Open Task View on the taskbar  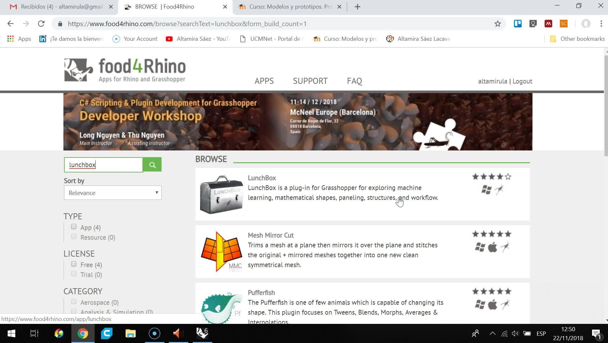[x=34, y=333]
